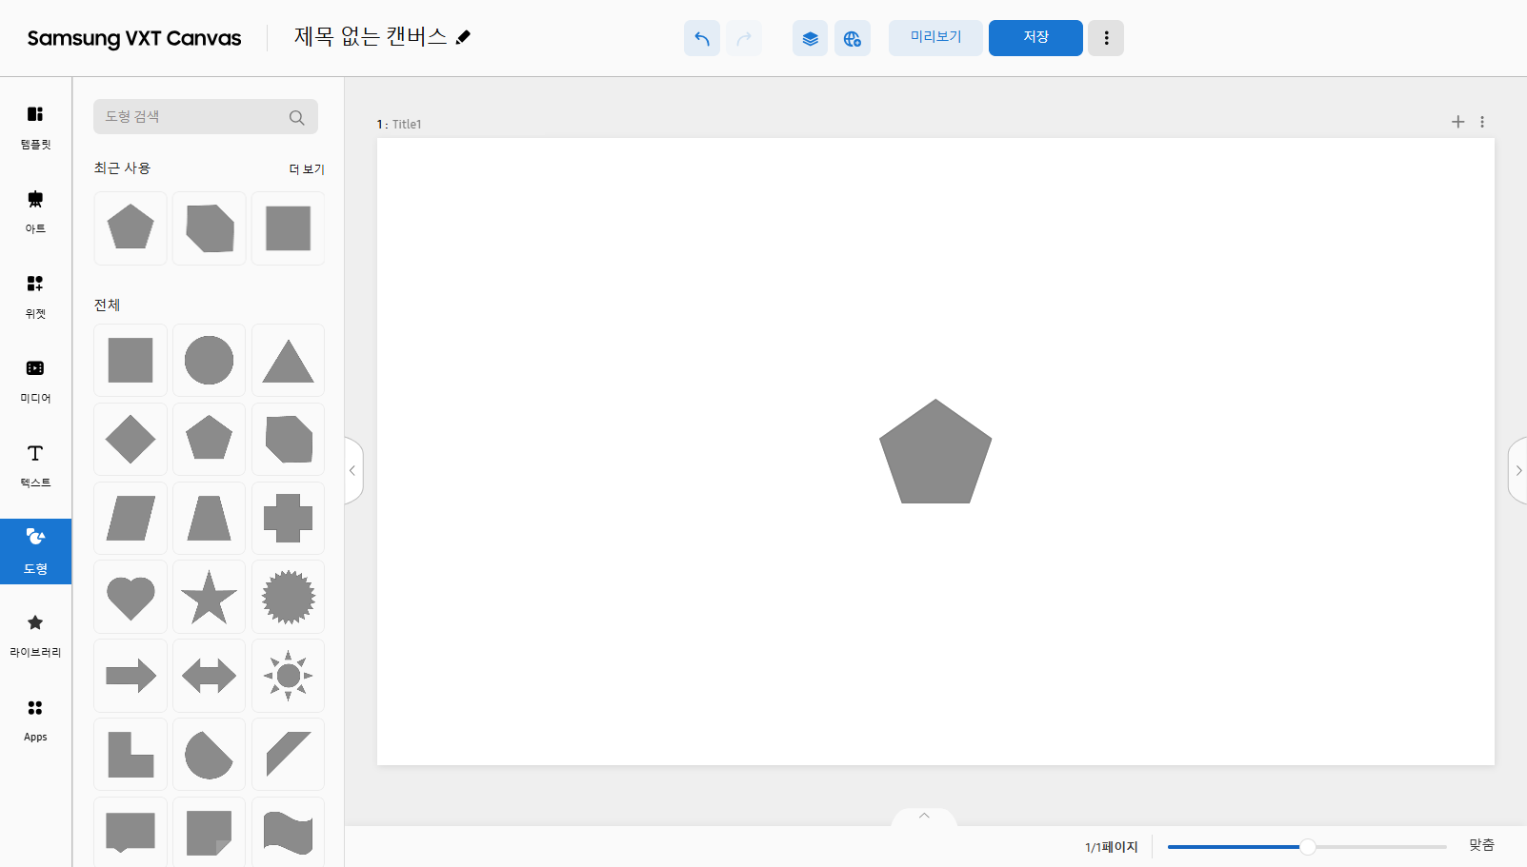The height and width of the screenshot is (867, 1527).
Task: Add the cross (plus) shape
Action: (x=289, y=518)
